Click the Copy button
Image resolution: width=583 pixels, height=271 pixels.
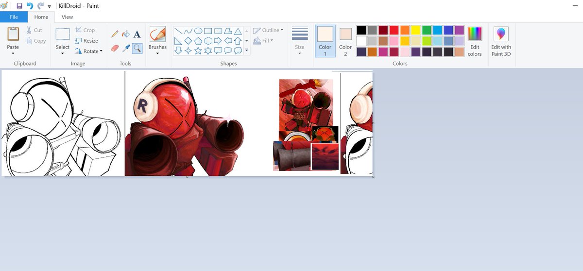36,41
